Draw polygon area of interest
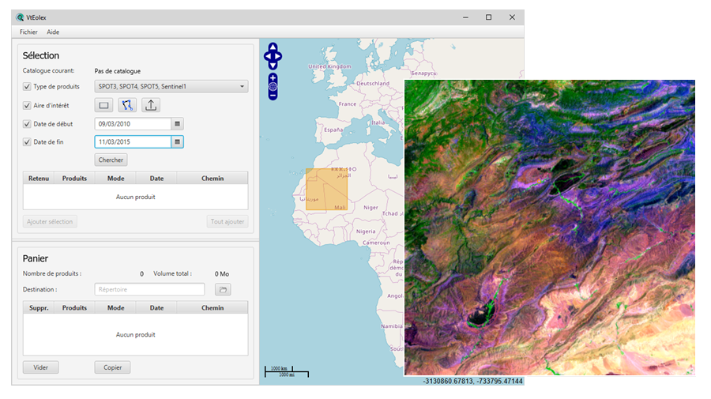 (127, 105)
